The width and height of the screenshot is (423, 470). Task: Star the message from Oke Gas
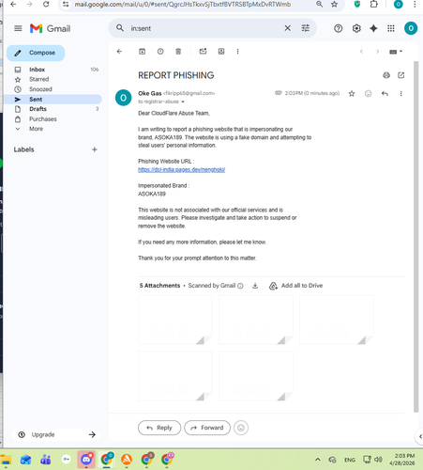pos(352,93)
